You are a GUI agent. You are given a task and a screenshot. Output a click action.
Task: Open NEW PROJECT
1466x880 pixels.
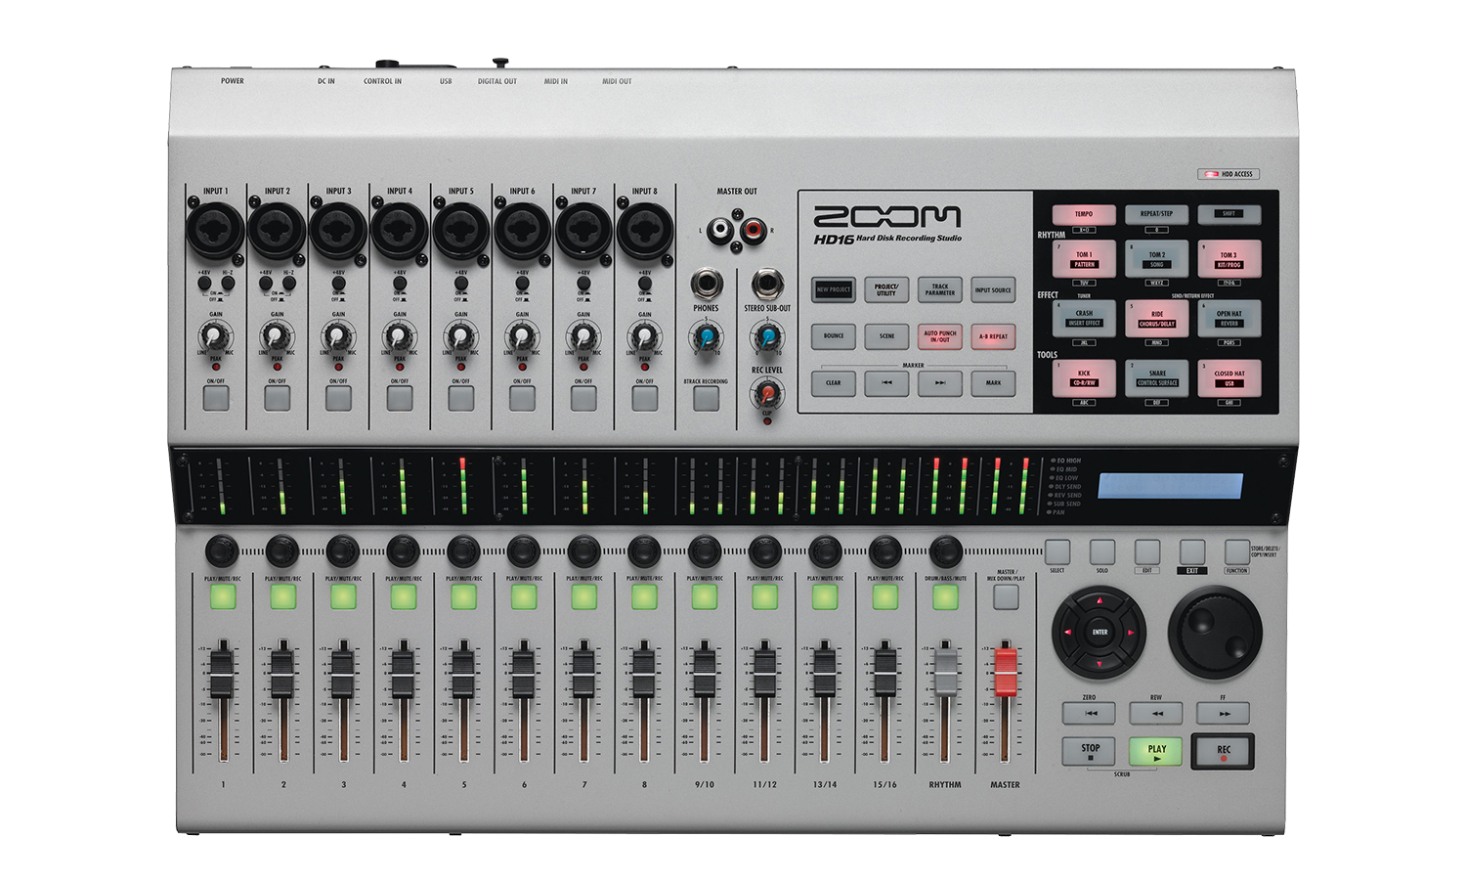click(834, 289)
